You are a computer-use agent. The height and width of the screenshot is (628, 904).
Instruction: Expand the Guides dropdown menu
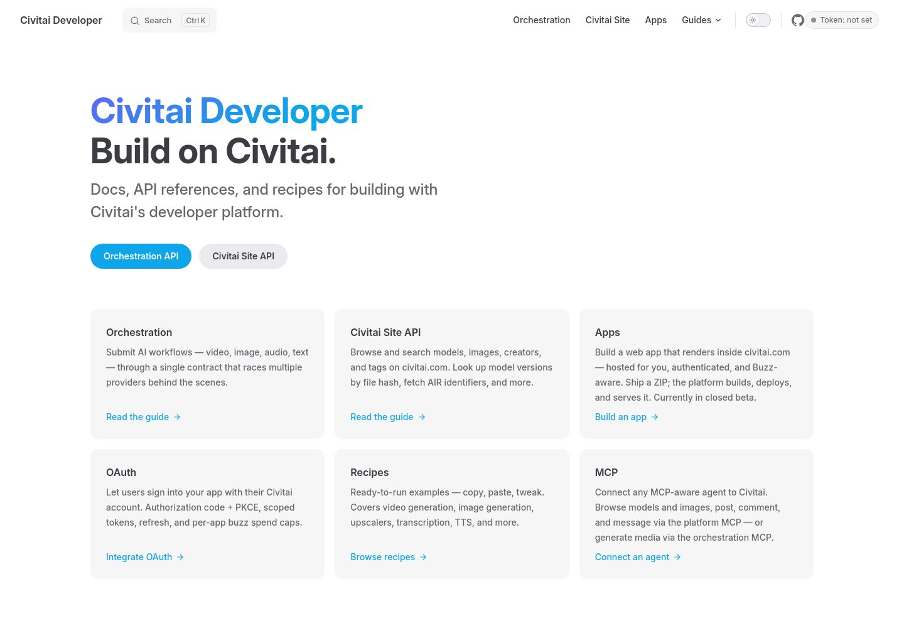click(x=701, y=20)
